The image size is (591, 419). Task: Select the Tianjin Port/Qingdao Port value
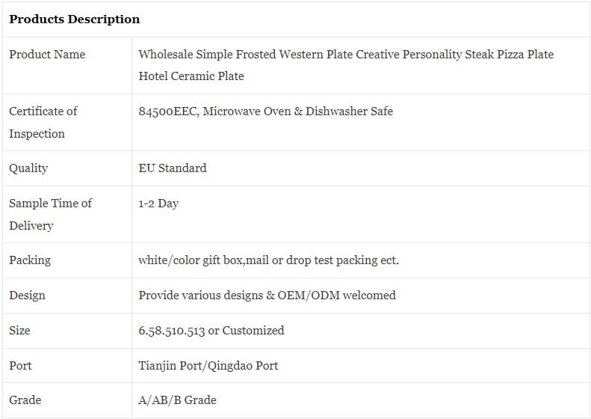coord(208,365)
